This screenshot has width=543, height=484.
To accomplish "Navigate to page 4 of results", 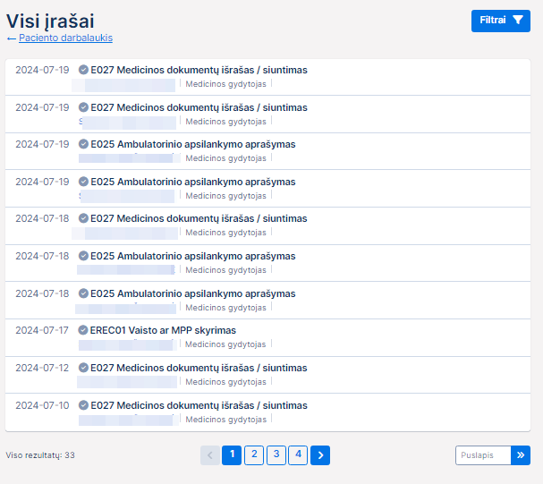I will [x=299, y=455].
